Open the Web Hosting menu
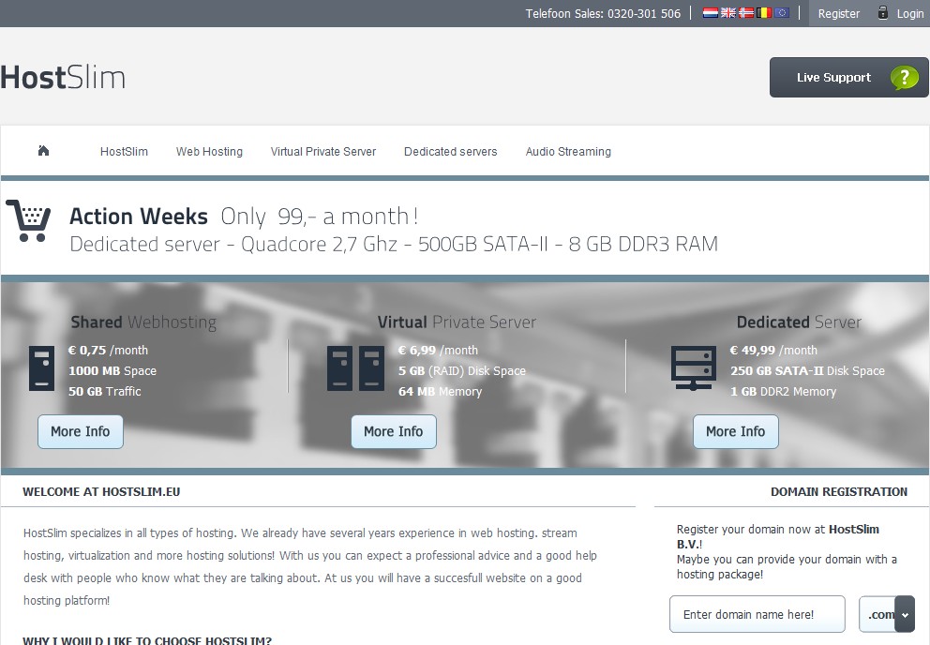The image size is (930, 645). (209, 151)
